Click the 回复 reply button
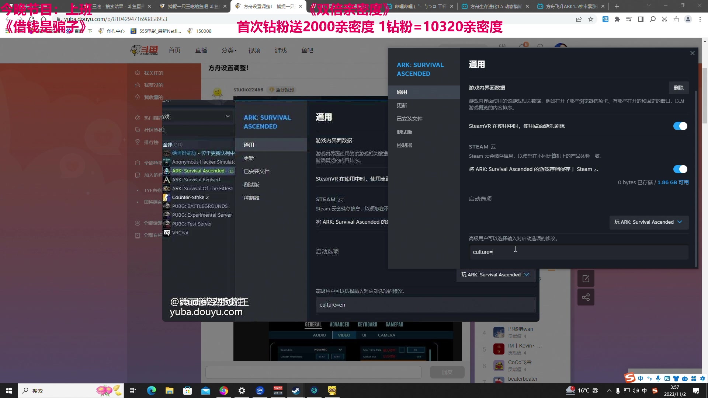 click(447, 372)
